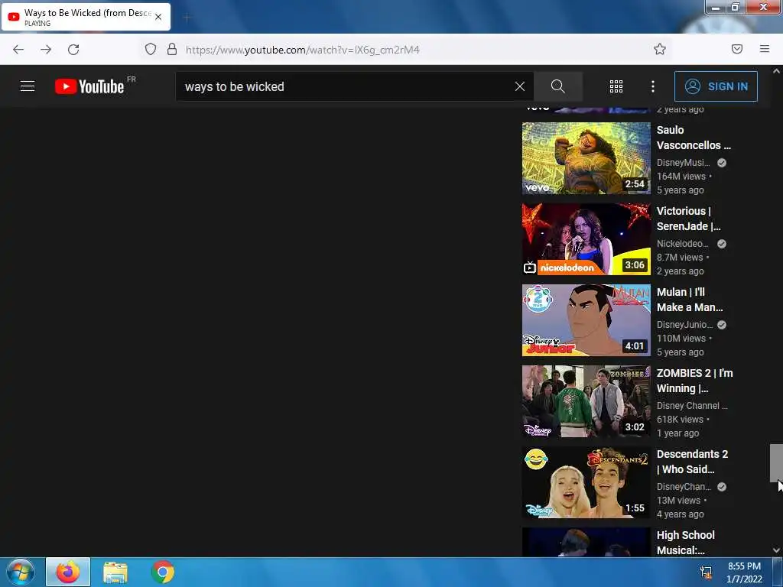Open the Victorious SerenJade video thumbnail
The width and height of the screenshot is (783, 587).
[586, 239]
